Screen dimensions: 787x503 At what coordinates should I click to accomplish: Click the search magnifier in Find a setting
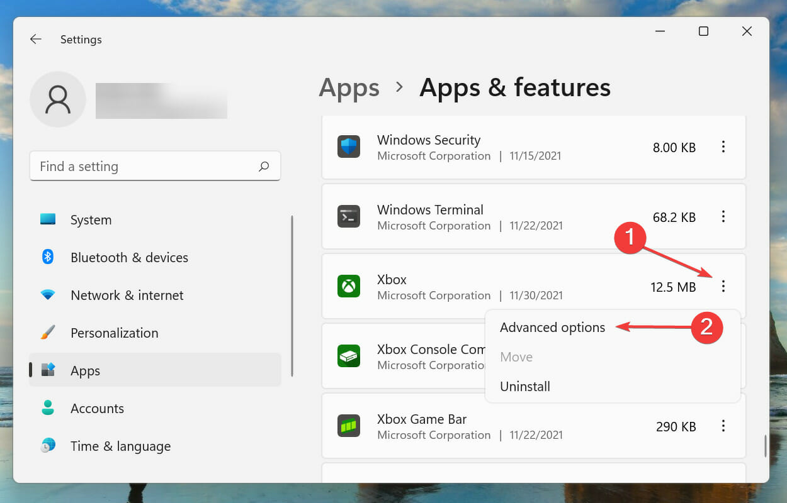264,166
